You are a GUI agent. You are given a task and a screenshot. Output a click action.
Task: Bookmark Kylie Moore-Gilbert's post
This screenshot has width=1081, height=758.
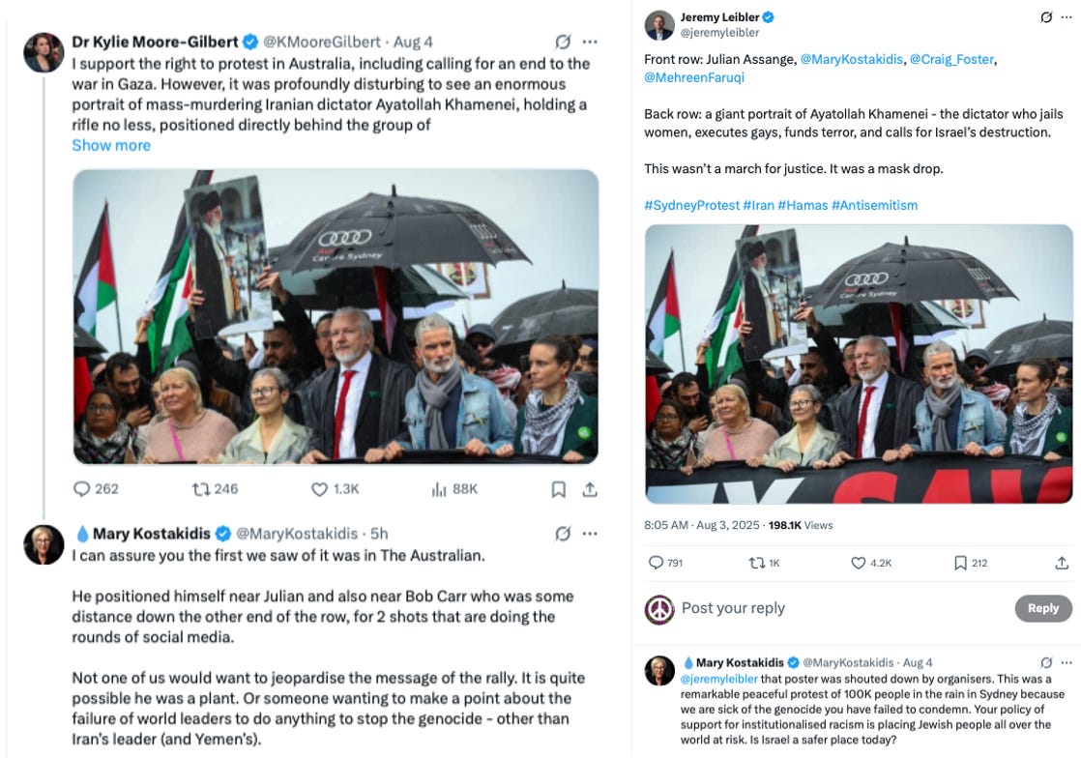click(559, 489)
